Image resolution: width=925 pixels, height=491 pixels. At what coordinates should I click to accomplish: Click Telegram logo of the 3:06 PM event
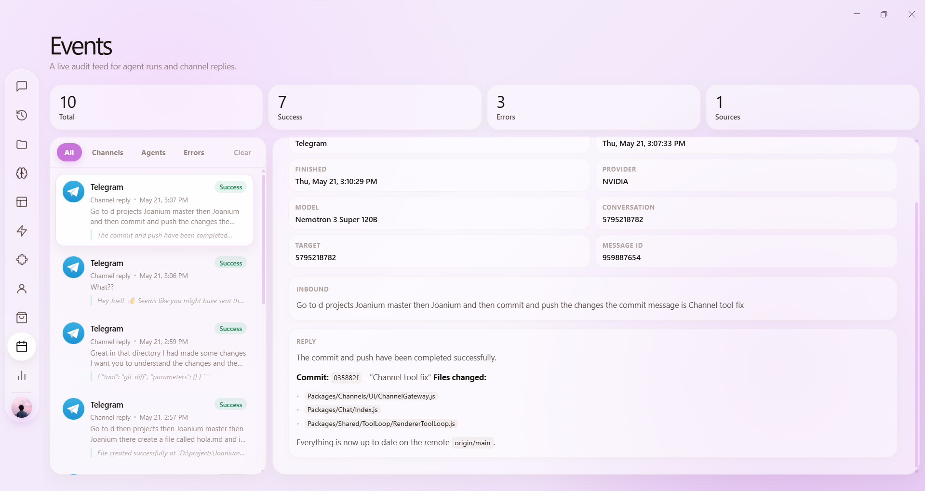point(74,267)
